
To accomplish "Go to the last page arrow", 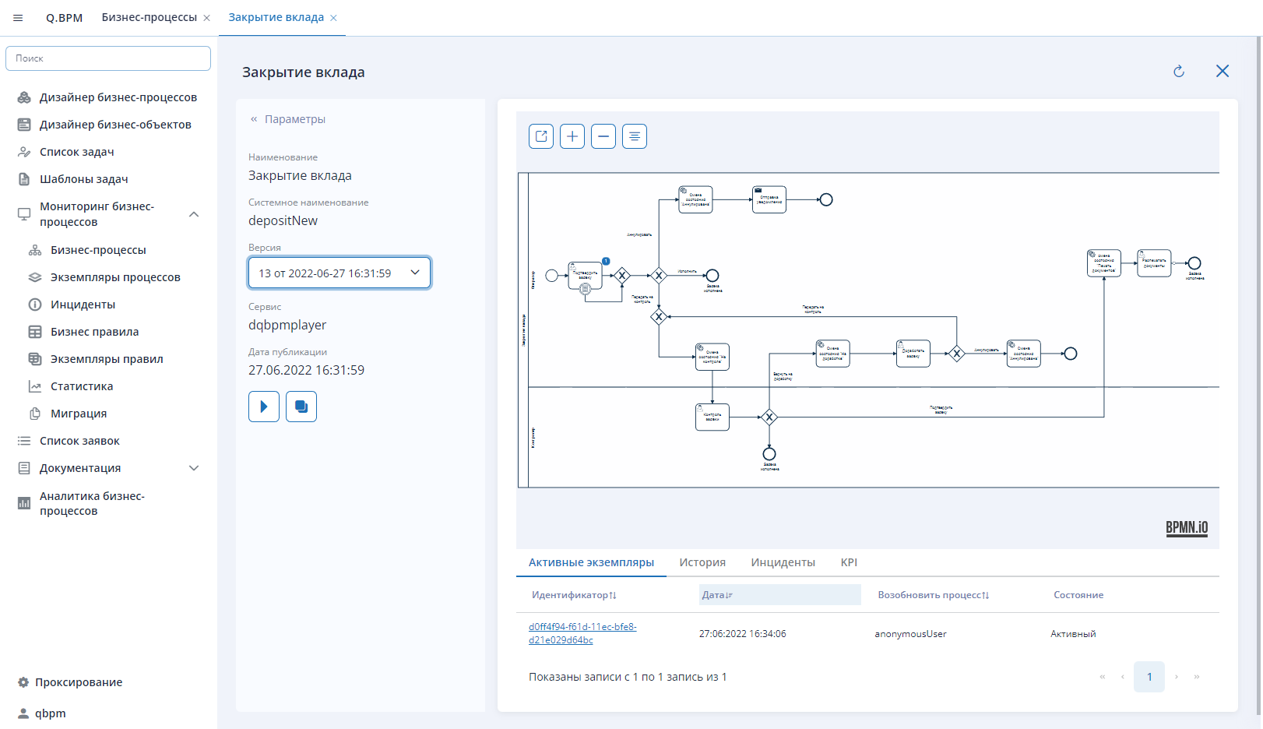I will (x=1197, y=677).
